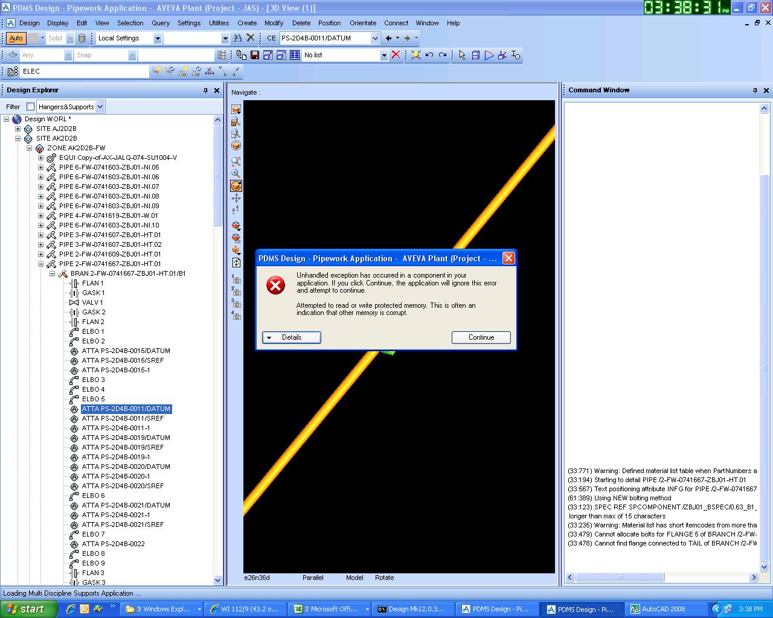
Task: Click the discipline icon left of ELEC
Action: coord(12,71)
